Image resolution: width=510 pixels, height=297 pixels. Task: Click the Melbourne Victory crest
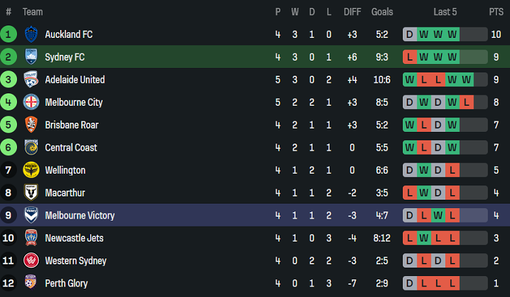coord(31,215)
